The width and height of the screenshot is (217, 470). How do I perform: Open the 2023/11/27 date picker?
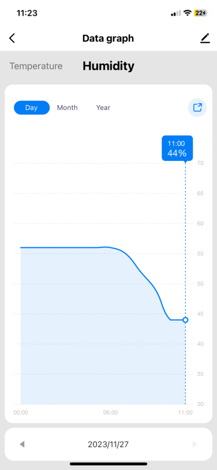[x=108, y=444]
